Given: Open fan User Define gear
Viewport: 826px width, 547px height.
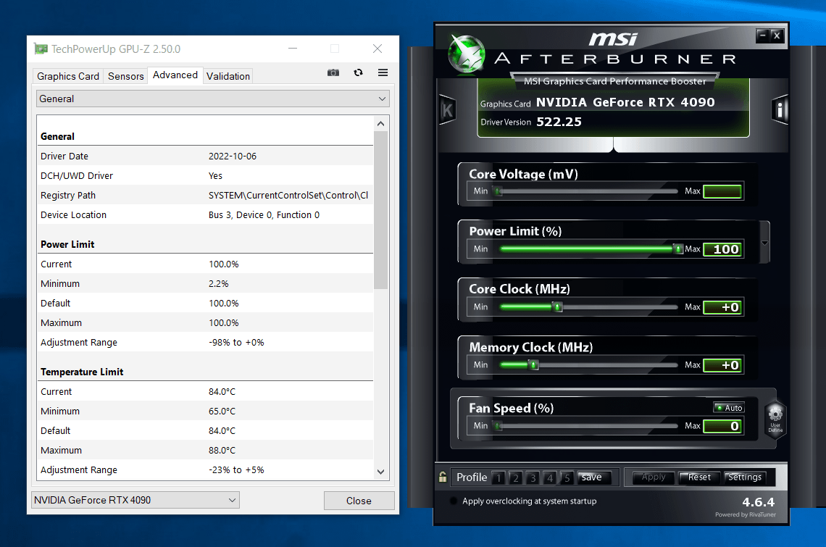Looking at the screenshot, I should click(775, 419).
